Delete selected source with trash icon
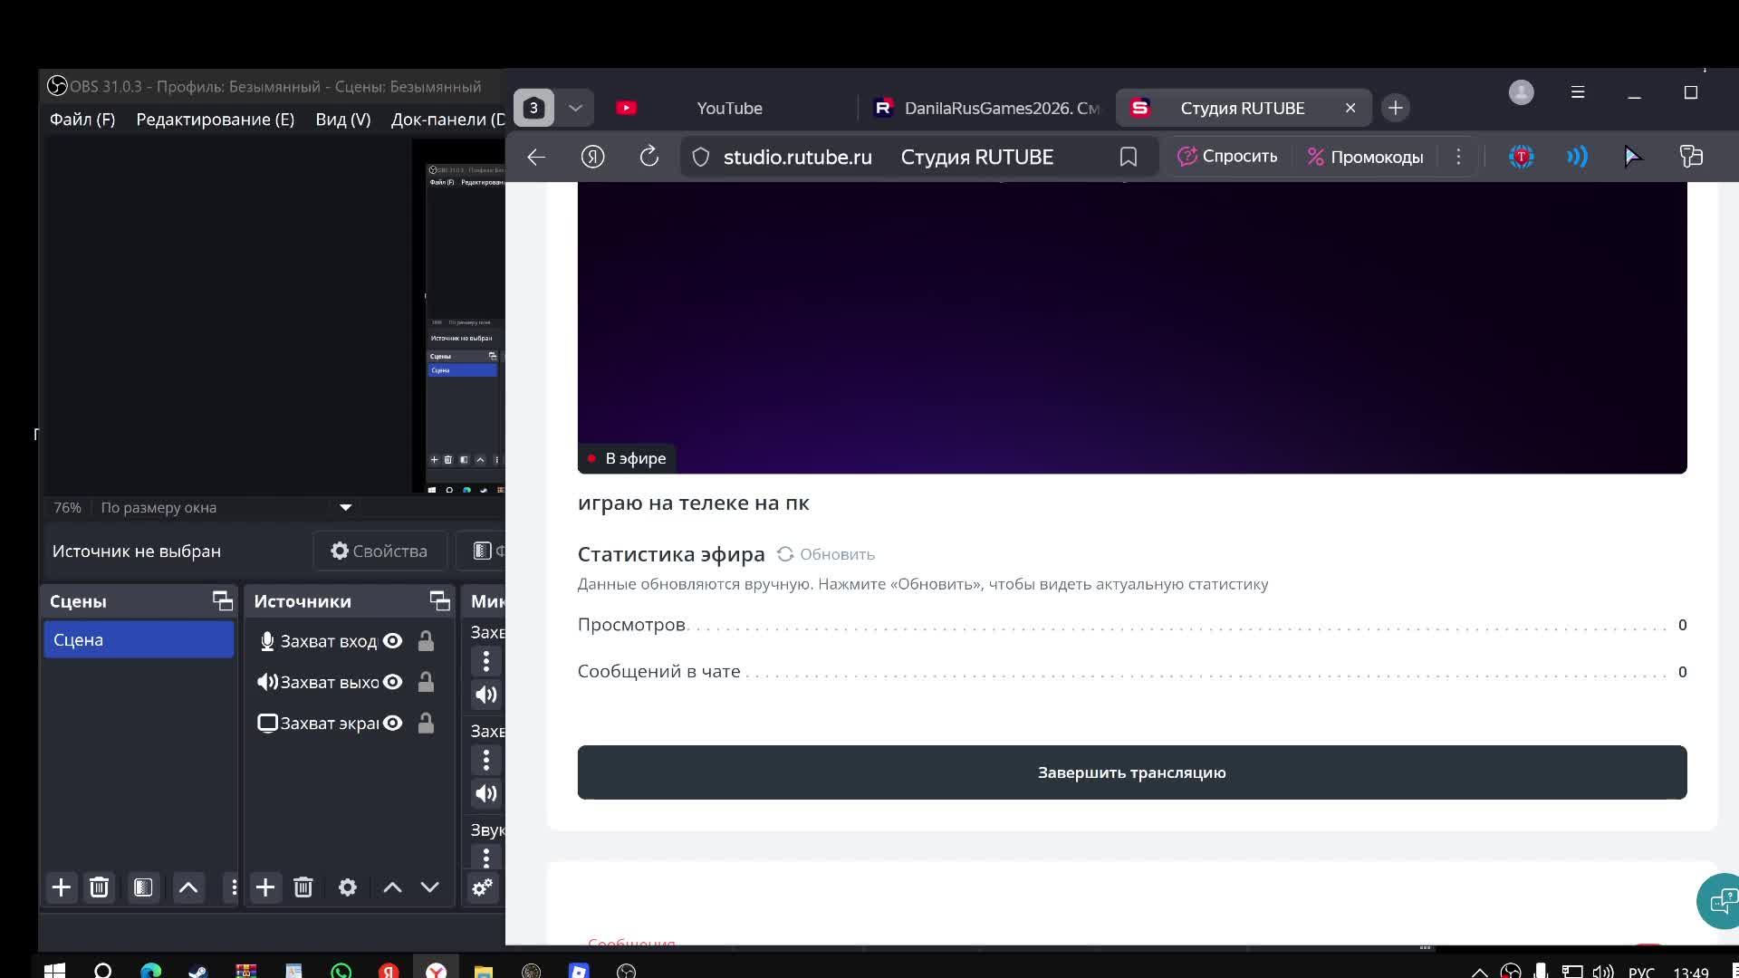This screenshot has width=1739, height=978. click(303, 887)
